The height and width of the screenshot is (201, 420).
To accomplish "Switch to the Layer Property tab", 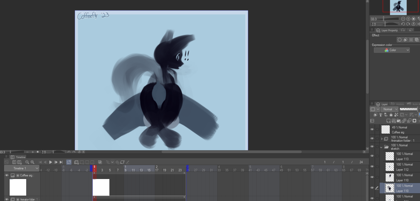I will pyautogui.click(x=387, y=30).
